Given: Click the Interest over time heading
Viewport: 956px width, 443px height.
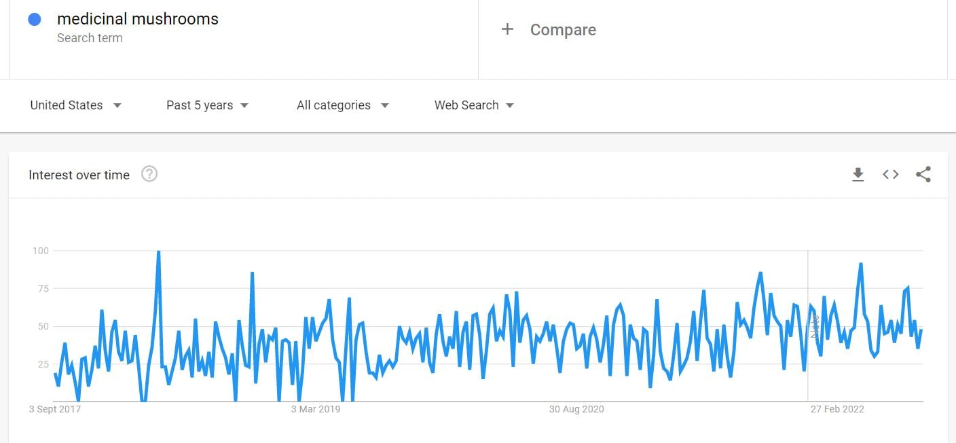Looking at the screenshot, I should [x=79, y=175].
